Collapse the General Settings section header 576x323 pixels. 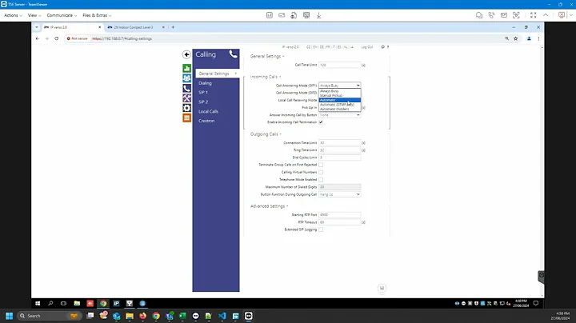[267, 56]
